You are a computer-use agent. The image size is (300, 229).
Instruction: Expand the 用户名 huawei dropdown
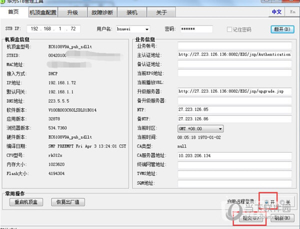click(x=146, y=29)
